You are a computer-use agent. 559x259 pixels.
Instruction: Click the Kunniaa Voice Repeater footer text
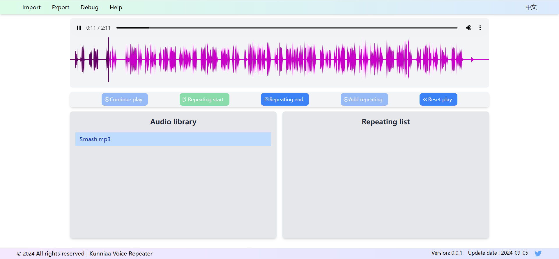[121, 253]
